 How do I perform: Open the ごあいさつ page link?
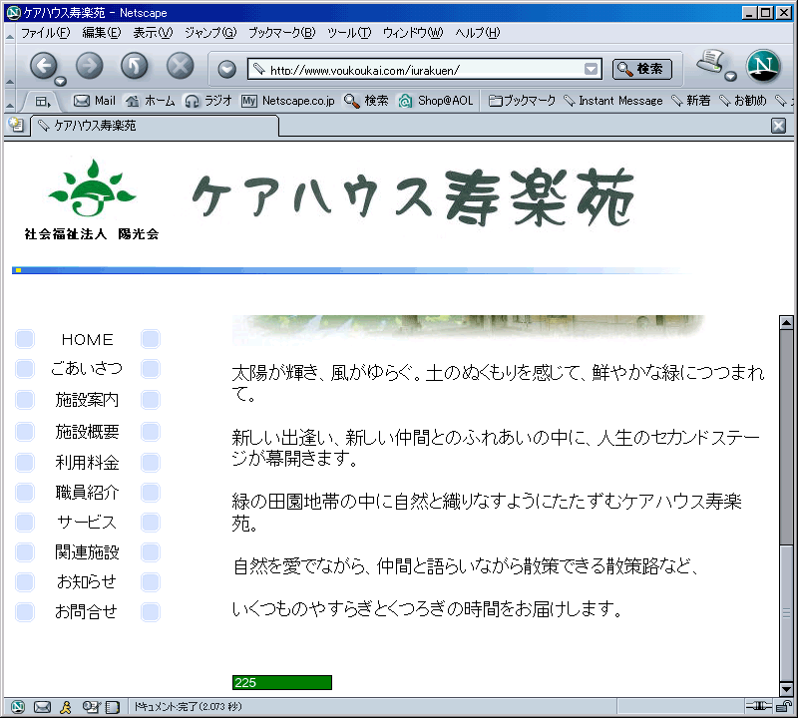[x=87, y=368]
